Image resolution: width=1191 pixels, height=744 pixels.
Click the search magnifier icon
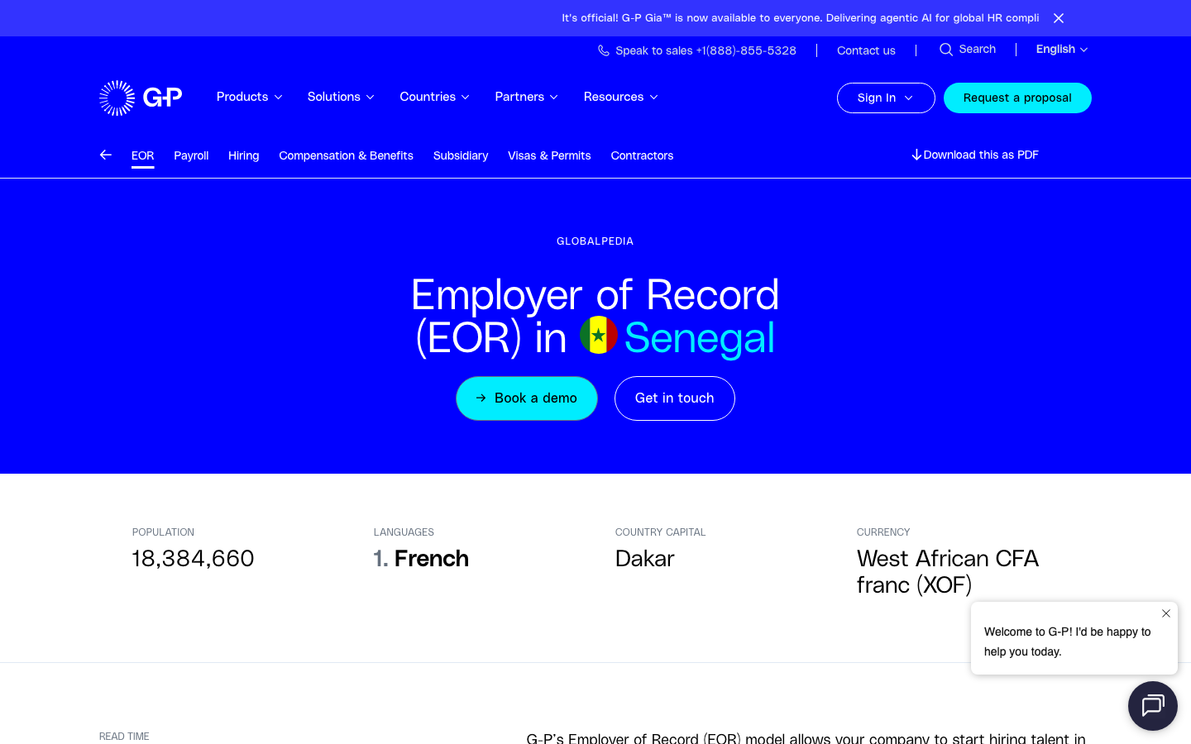pos(946,50)
